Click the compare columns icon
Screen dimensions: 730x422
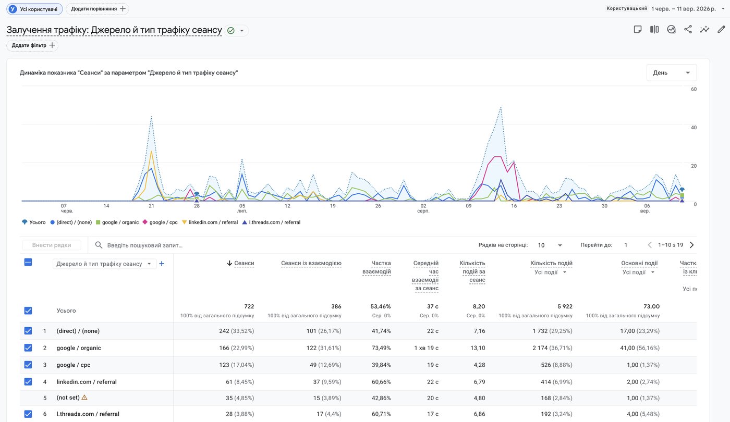[x=654, y=29]
